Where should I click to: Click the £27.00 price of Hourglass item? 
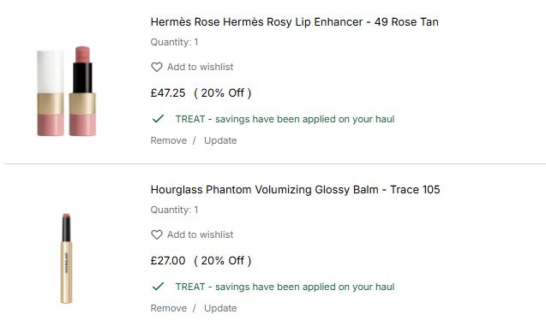coord(168,260)
